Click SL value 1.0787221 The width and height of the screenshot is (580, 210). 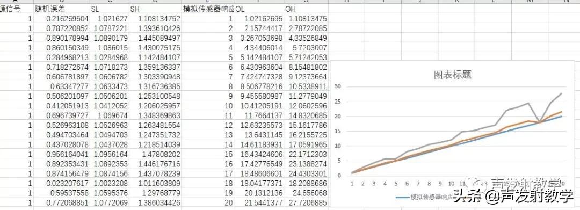pos(110,28)
